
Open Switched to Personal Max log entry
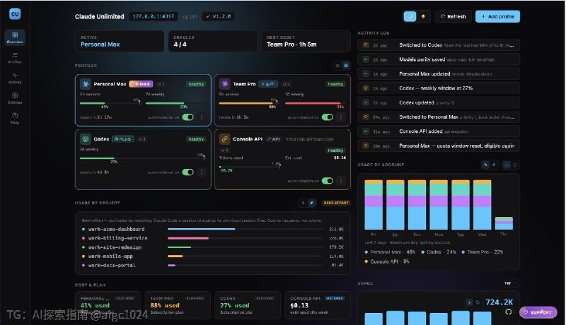[x=439, y=117]
